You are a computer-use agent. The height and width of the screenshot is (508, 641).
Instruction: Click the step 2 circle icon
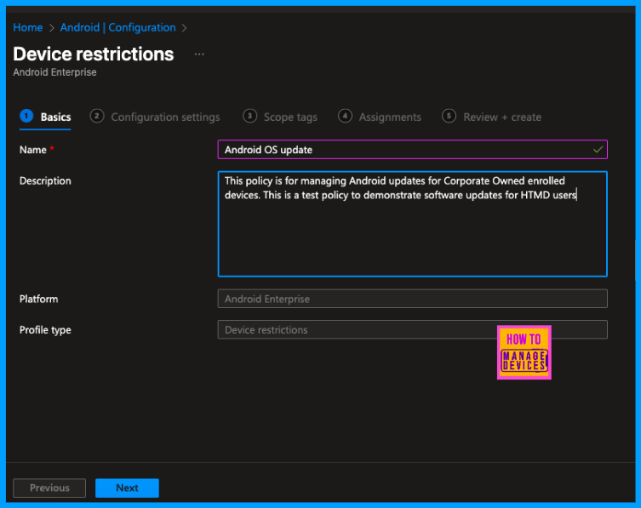(97, 116)
